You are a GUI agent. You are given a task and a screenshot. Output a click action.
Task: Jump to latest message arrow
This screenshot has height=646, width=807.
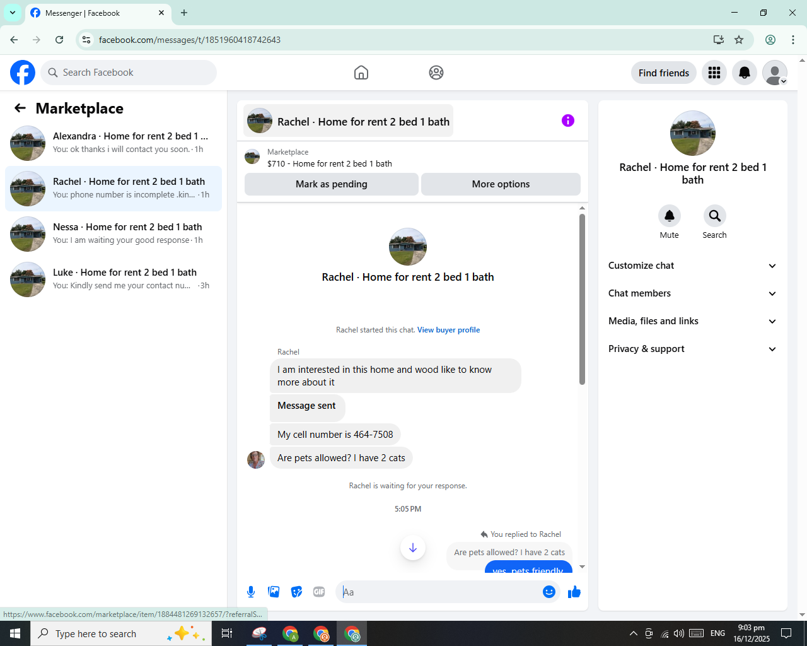click(x=413, y=548)
